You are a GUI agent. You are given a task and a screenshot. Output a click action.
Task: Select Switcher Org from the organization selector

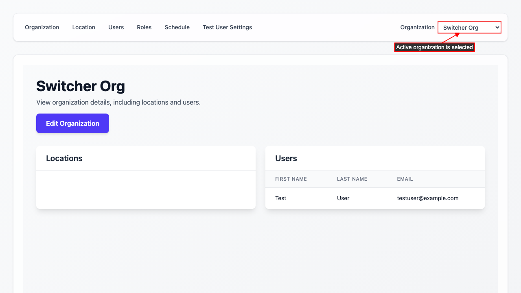469,27
